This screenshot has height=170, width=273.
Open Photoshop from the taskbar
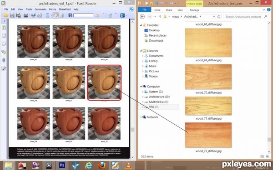click(x=62, y=165)
